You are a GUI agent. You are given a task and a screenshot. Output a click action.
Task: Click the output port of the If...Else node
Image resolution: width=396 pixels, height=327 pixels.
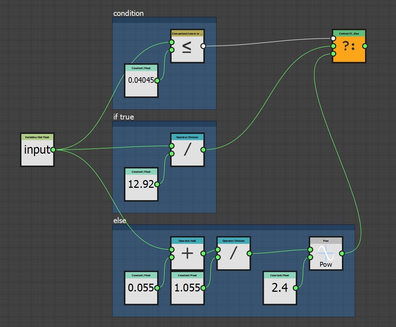click(364, 46)
